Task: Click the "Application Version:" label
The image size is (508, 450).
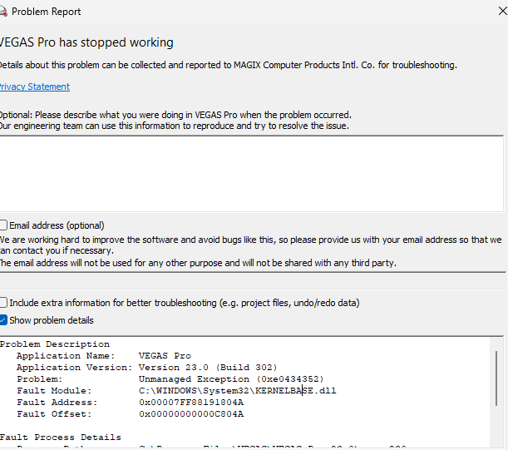Action: (75, 368)
